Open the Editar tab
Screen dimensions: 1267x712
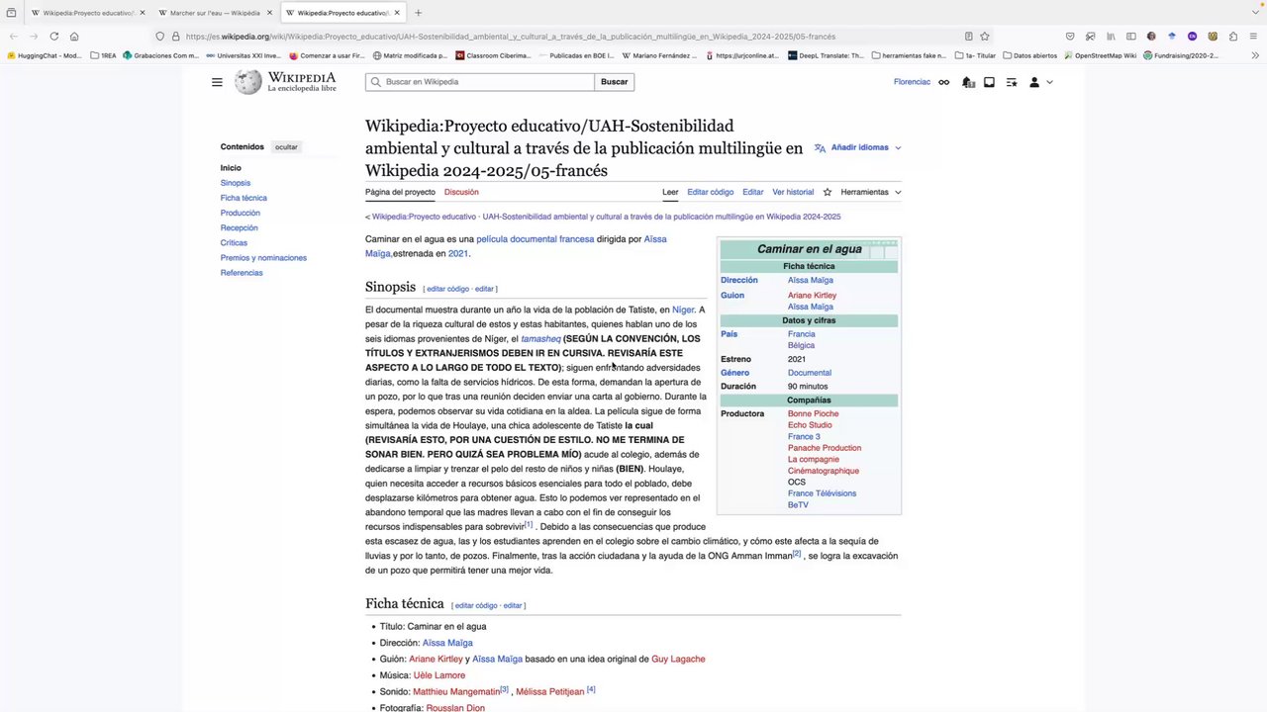click(x=753, y=192)
